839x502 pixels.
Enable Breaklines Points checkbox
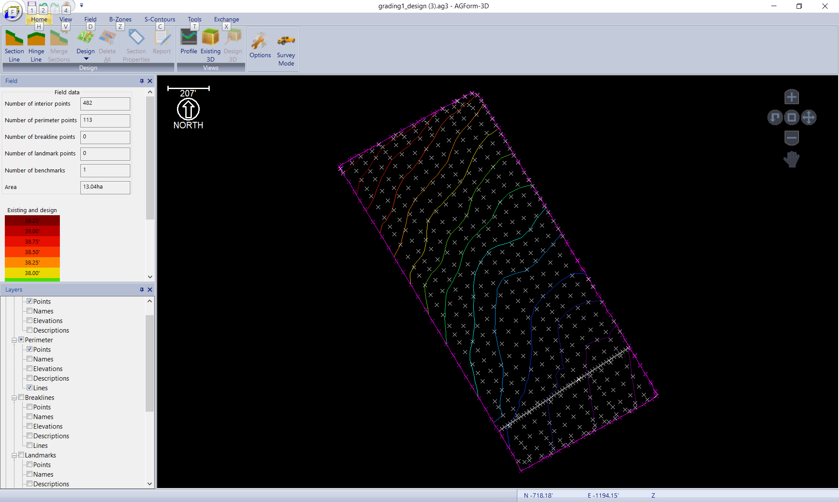(x=30, y=407)
